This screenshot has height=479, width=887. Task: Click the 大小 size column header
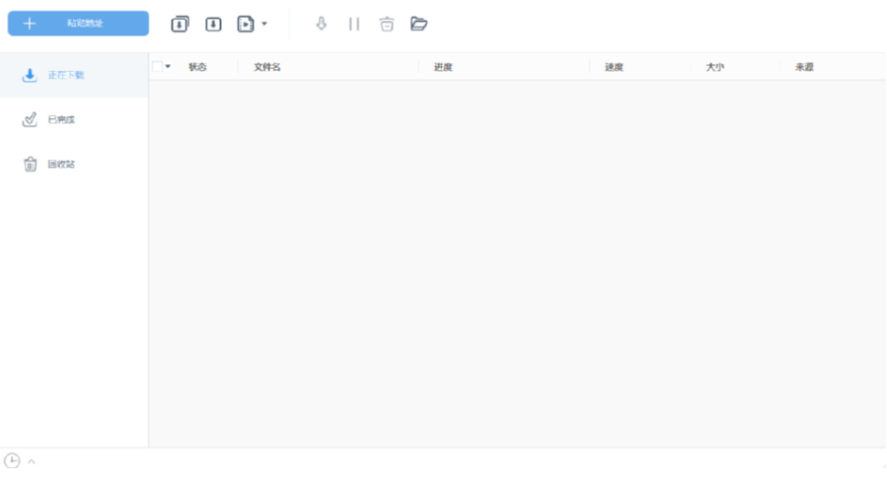click(x=715, y=67)
